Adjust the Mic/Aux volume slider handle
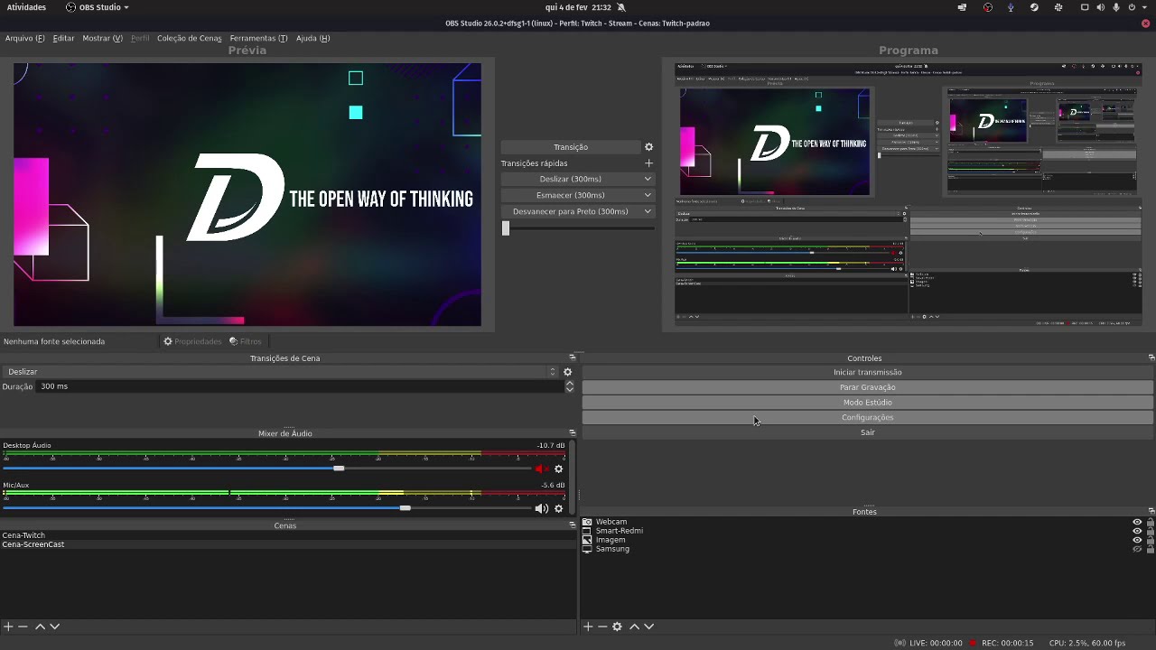The image size is (1156, 650). (406, 508)
